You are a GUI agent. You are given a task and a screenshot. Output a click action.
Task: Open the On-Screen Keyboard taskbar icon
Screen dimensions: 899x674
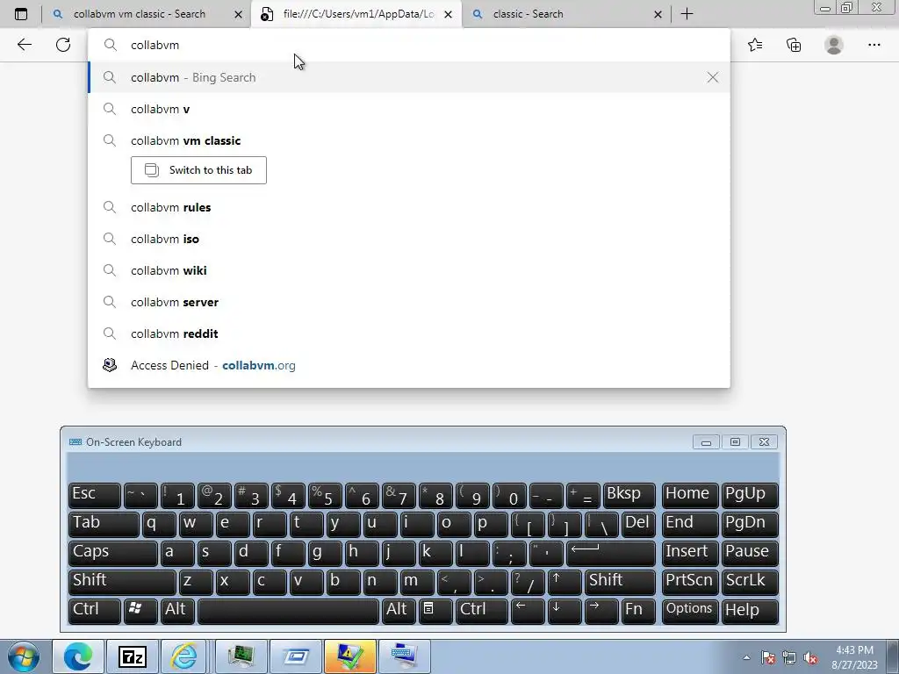click(404, 656)
